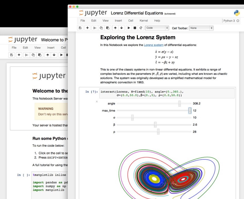
Task: Click the Python logo in the top-right corner
Action: (x=236, y=13)
